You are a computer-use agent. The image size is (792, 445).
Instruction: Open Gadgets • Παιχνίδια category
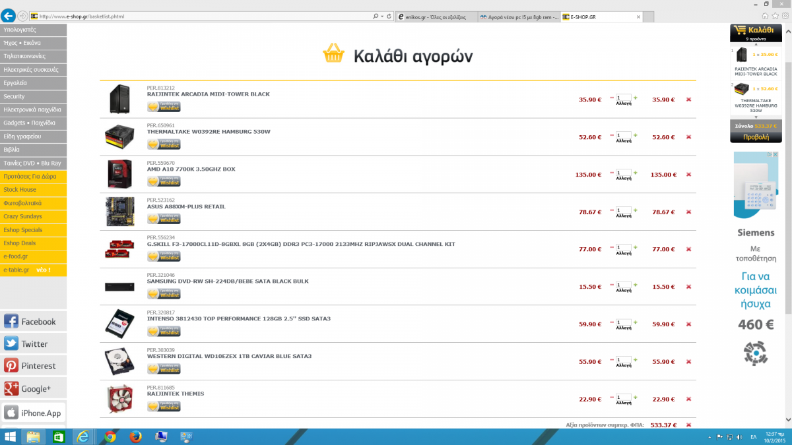click(x=33, y=123)
